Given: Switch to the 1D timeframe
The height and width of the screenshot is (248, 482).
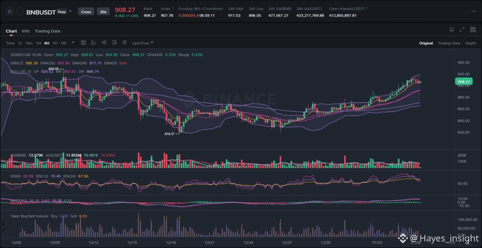Looking at the screenshot, I should pos(55,43).
